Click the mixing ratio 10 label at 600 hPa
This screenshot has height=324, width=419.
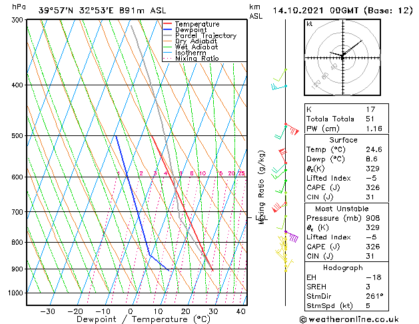click(203, 173)
